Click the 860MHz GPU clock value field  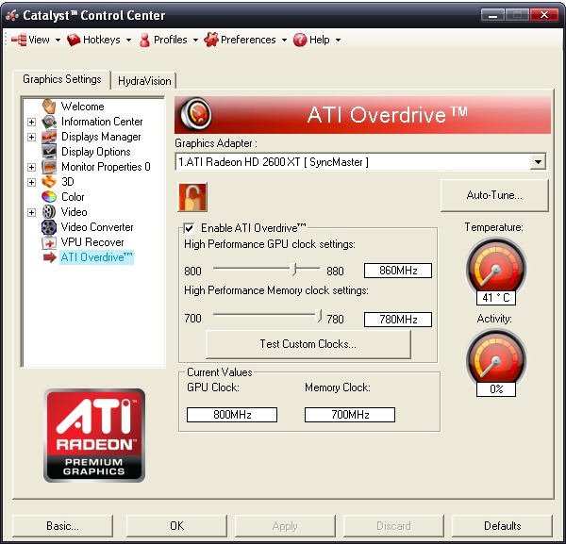pos(398,271)
